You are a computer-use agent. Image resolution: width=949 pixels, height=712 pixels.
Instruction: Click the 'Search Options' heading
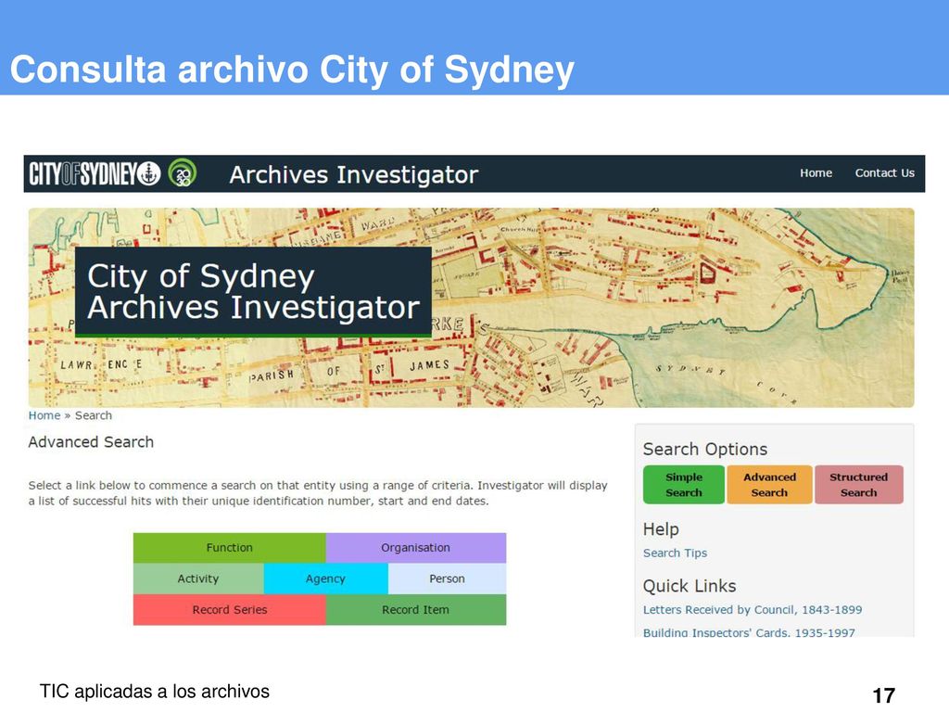point(705,450)
